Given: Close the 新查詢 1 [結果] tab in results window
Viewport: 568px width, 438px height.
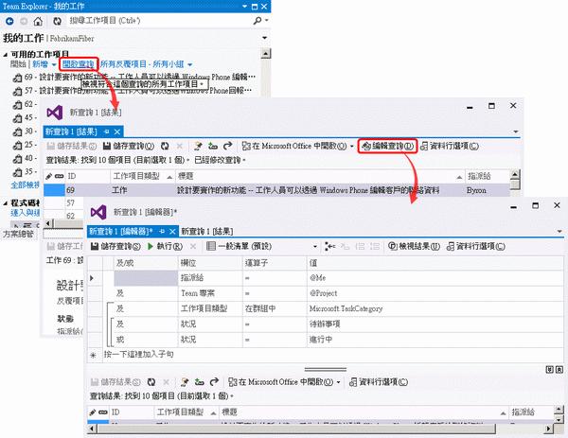Looking at the screenshot, I should coord(117,131).
